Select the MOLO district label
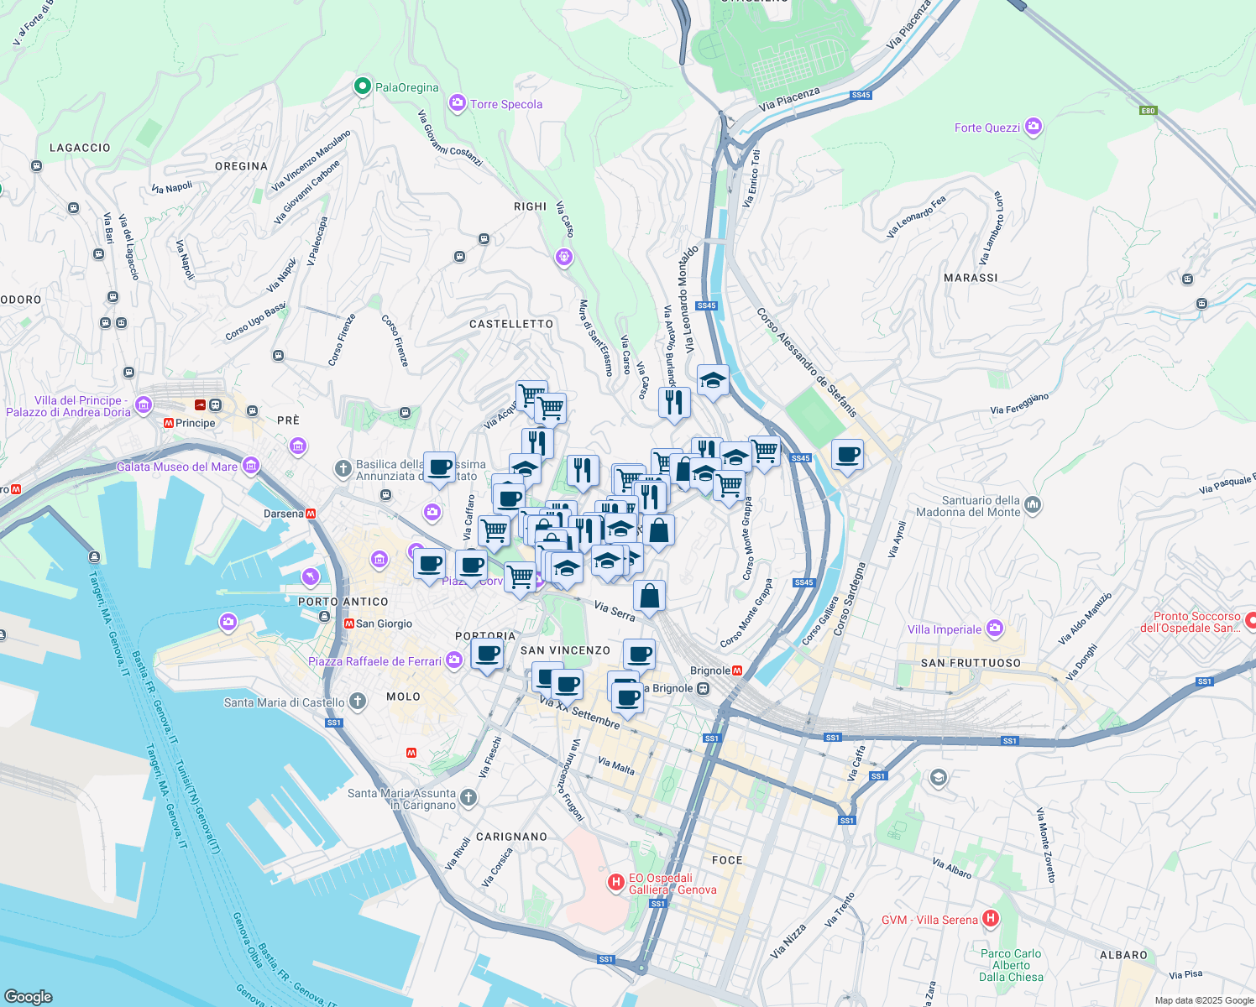The image size is (1256, 1007). coord(404,697)
